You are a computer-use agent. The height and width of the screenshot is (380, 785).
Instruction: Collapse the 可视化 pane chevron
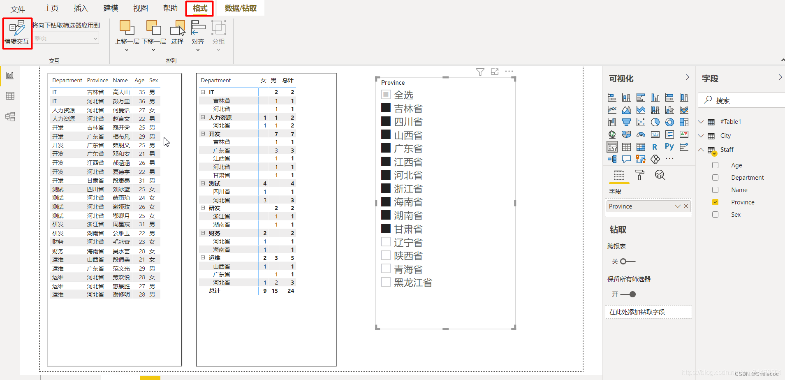click(x=688, y=77)
